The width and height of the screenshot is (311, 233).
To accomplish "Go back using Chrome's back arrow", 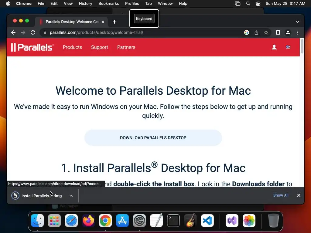I will 13,32.
